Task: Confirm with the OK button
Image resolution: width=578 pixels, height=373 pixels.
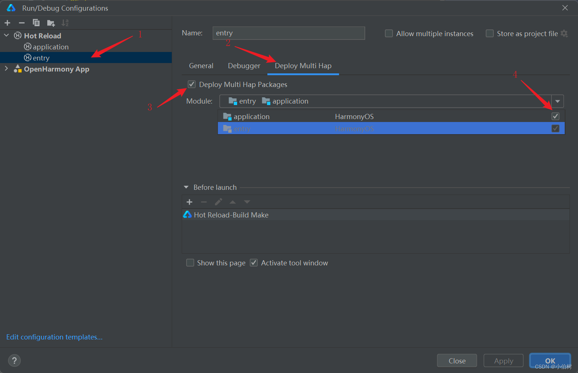Action: click(x=550, y=361)
